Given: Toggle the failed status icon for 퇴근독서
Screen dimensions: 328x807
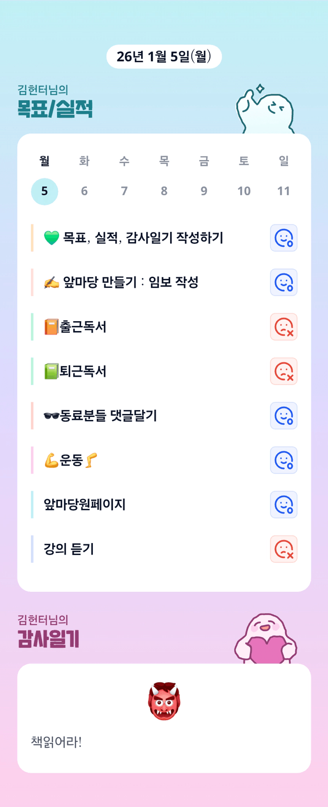Looking at the screenshot, I should [x=284, y=372].
